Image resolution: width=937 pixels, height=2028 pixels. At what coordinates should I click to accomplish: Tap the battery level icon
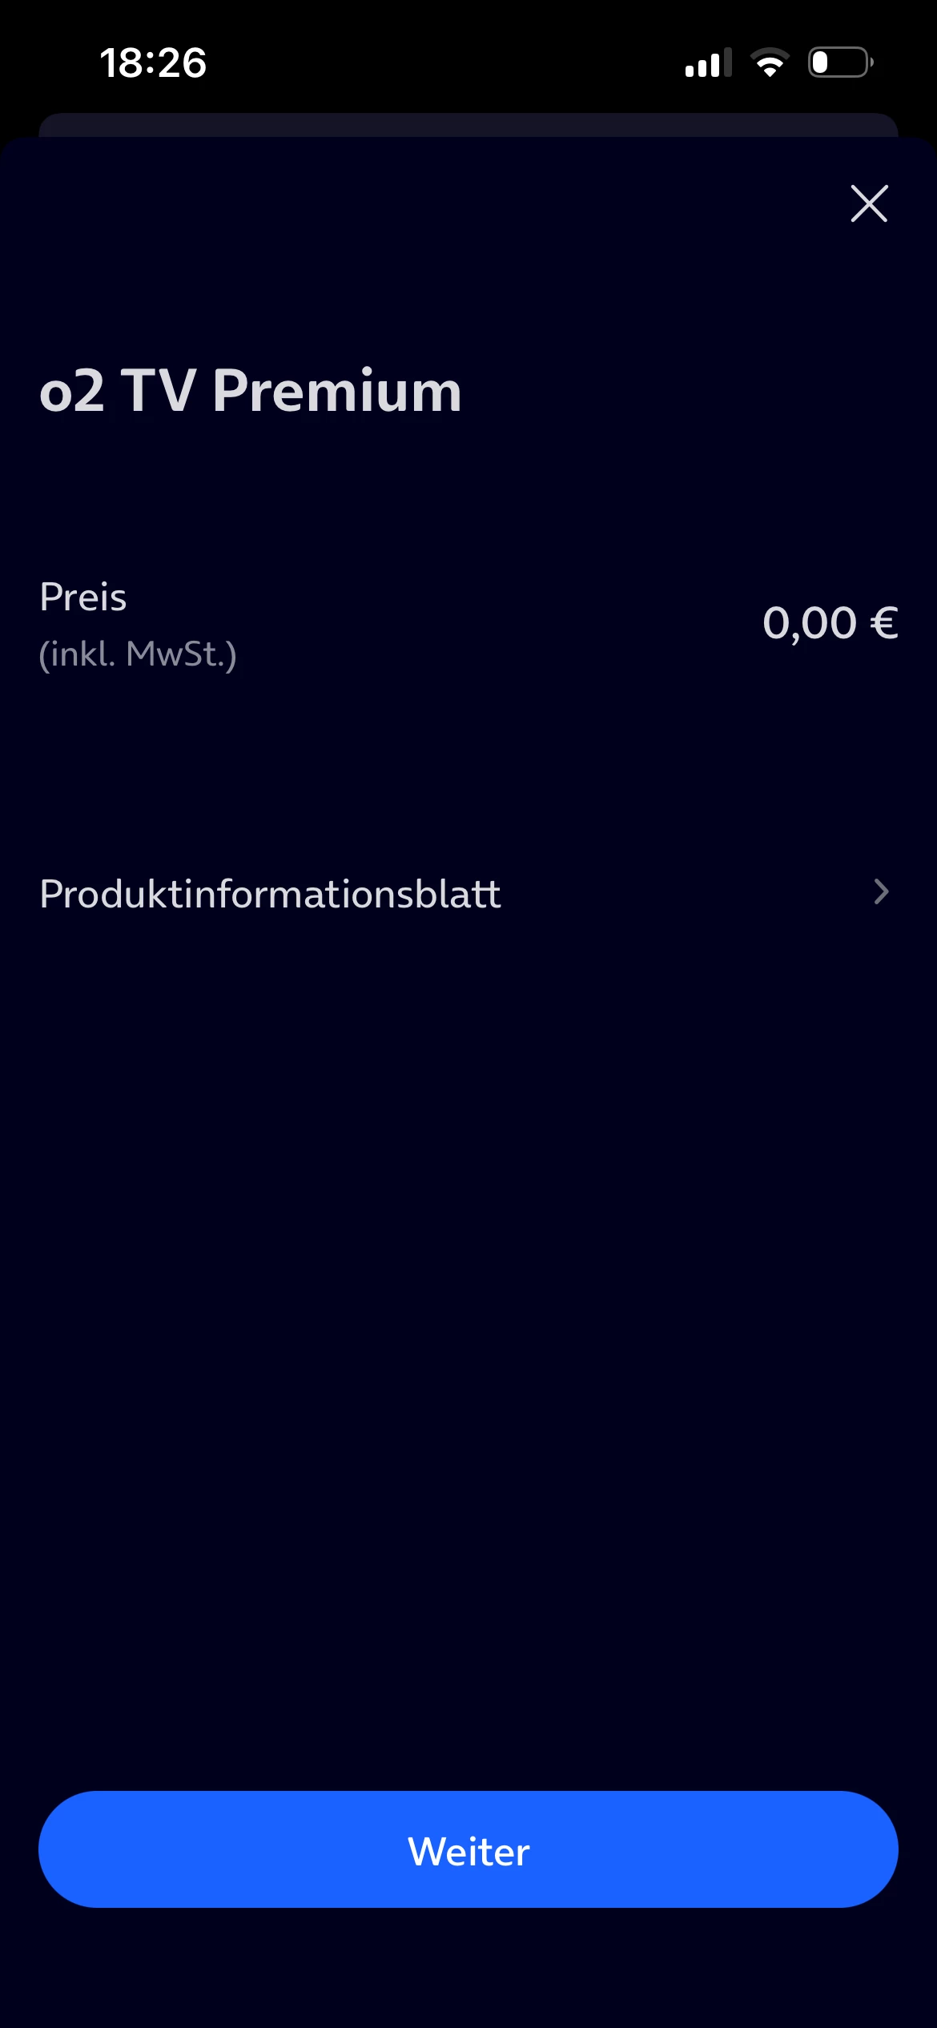coord(840,62)
